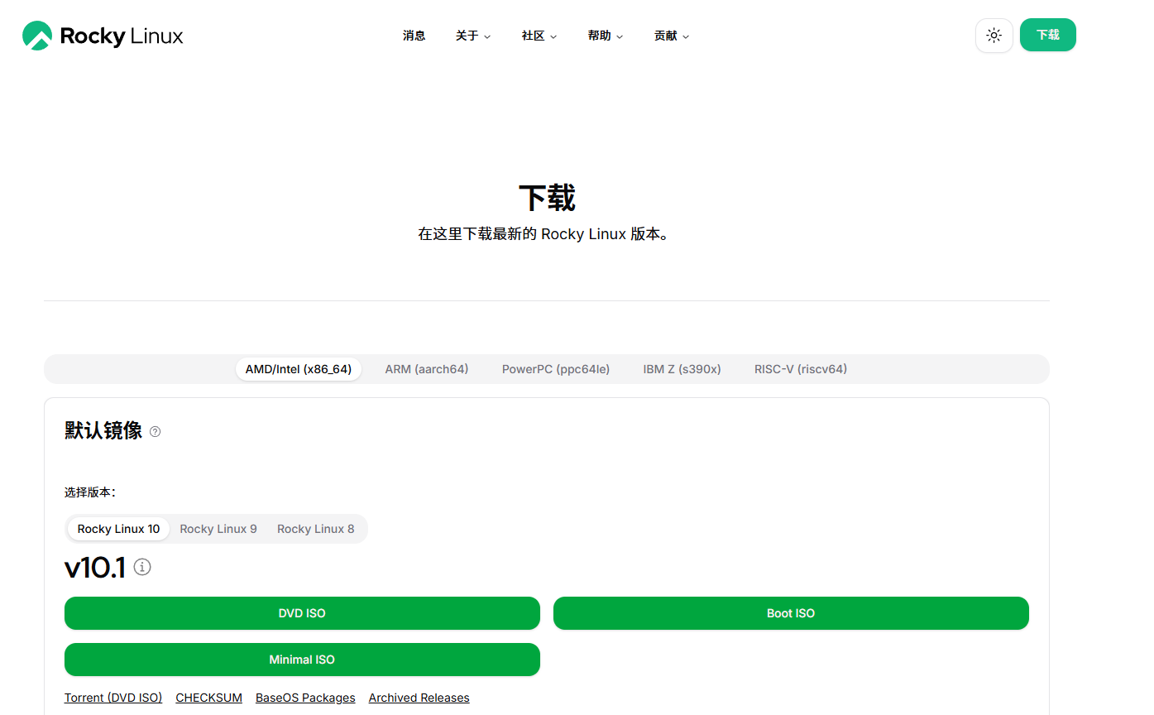1154x715 pixels.
Task: Expand the 关于 dropdown menu
Action: (472, 35)
